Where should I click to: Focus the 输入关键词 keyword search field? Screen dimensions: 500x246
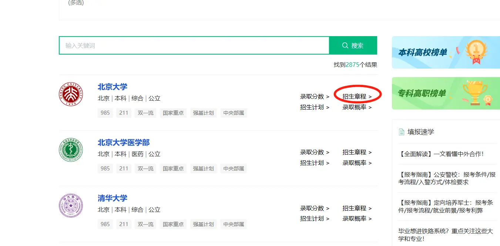[194, 45]
